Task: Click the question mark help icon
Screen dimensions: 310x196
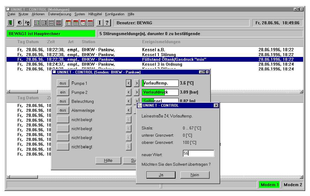Action: (x=107, y=23)
